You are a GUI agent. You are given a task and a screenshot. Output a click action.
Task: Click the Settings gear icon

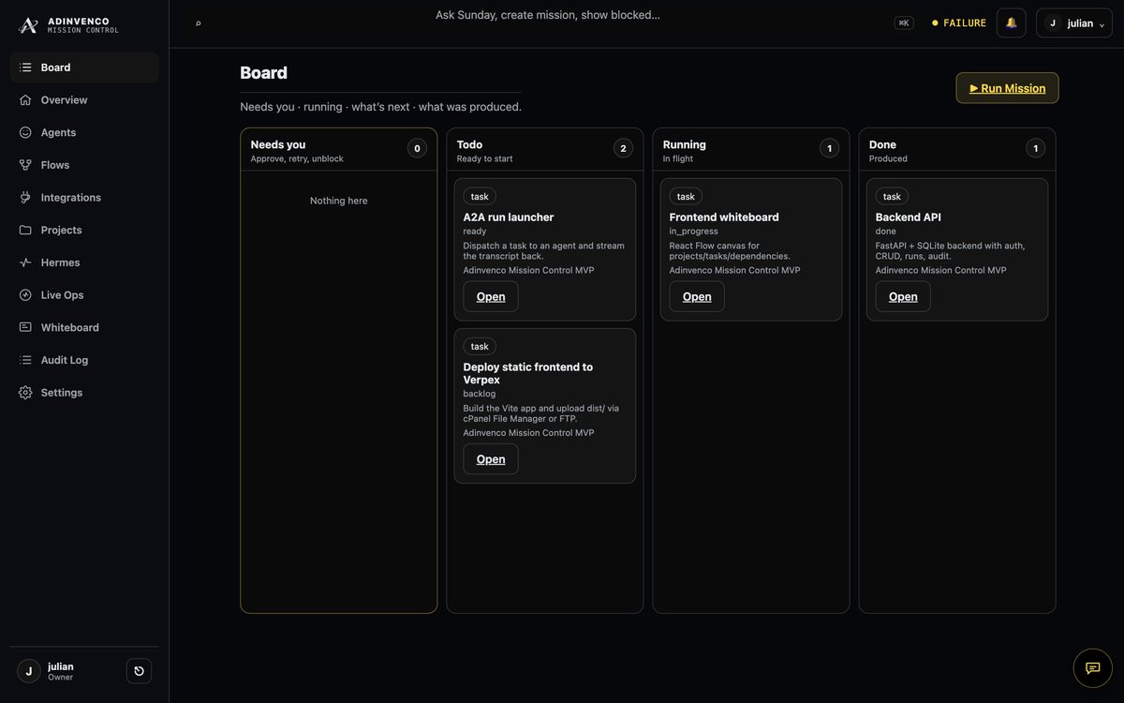pos(25,393)
